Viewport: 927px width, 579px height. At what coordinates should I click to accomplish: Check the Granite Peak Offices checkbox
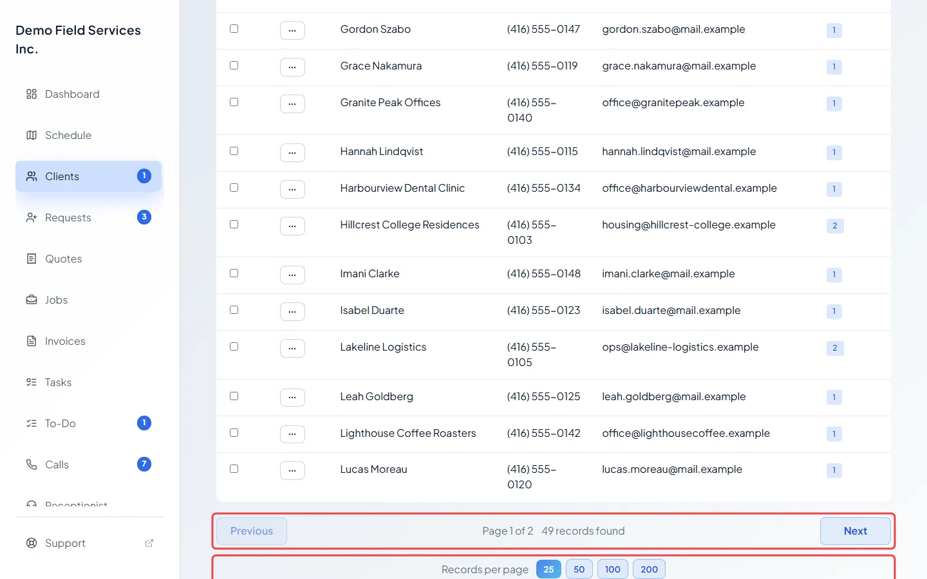click(x=234, y=102)
